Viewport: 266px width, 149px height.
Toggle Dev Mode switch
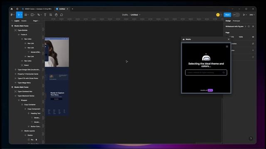tap(236, 15)
